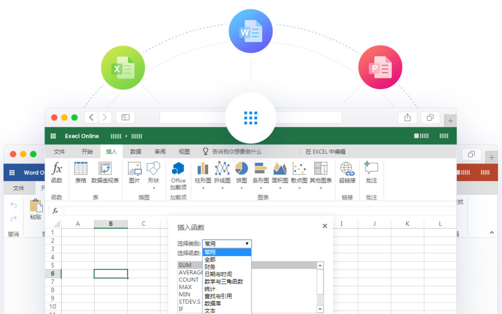Viewport: 502px width, 314px height.
Task: Select the 插入 ribbon tab
Action: 111,152
